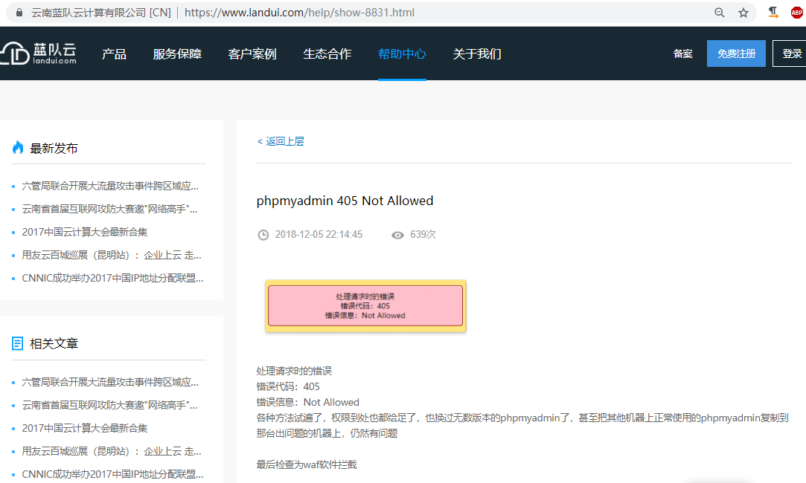The image size is (806, 483).
Task: Switch to the 帮助中心 tab
Action: point(402,54)
